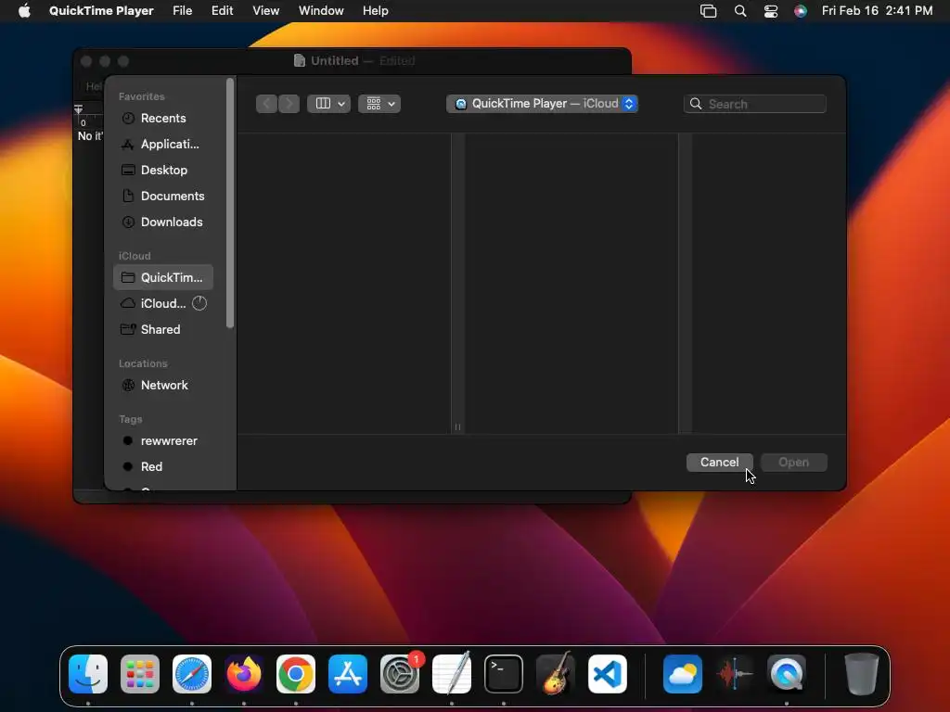Open the View menu
This screenshot has height=712, width=950.
(x=266, y=11)
